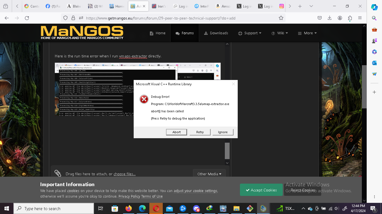The image size is (382, 214).
Task: Expand the Wiki menu dropdown
Action: pos(280,33)
